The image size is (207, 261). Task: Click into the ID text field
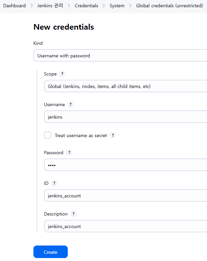pyautogui.click(x=126, y=196)
